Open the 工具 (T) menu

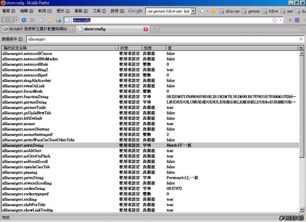coord(99,11)
